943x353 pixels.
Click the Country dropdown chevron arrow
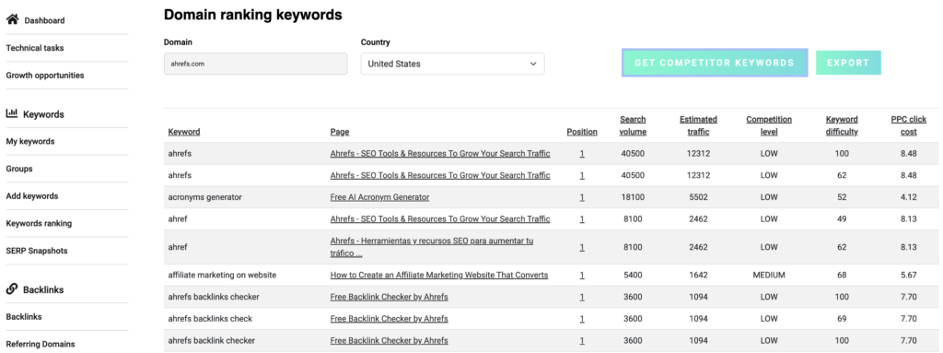pos(533,64)
